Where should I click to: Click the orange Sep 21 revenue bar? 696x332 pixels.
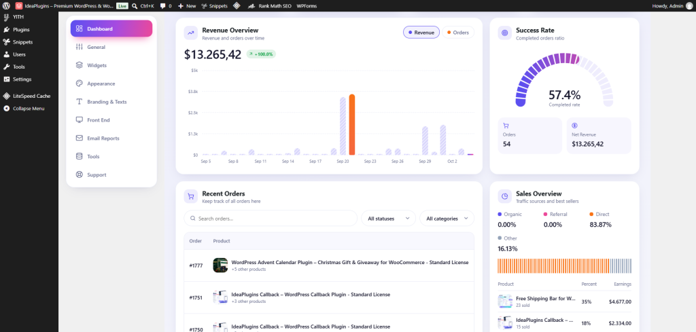click(352, 124)
